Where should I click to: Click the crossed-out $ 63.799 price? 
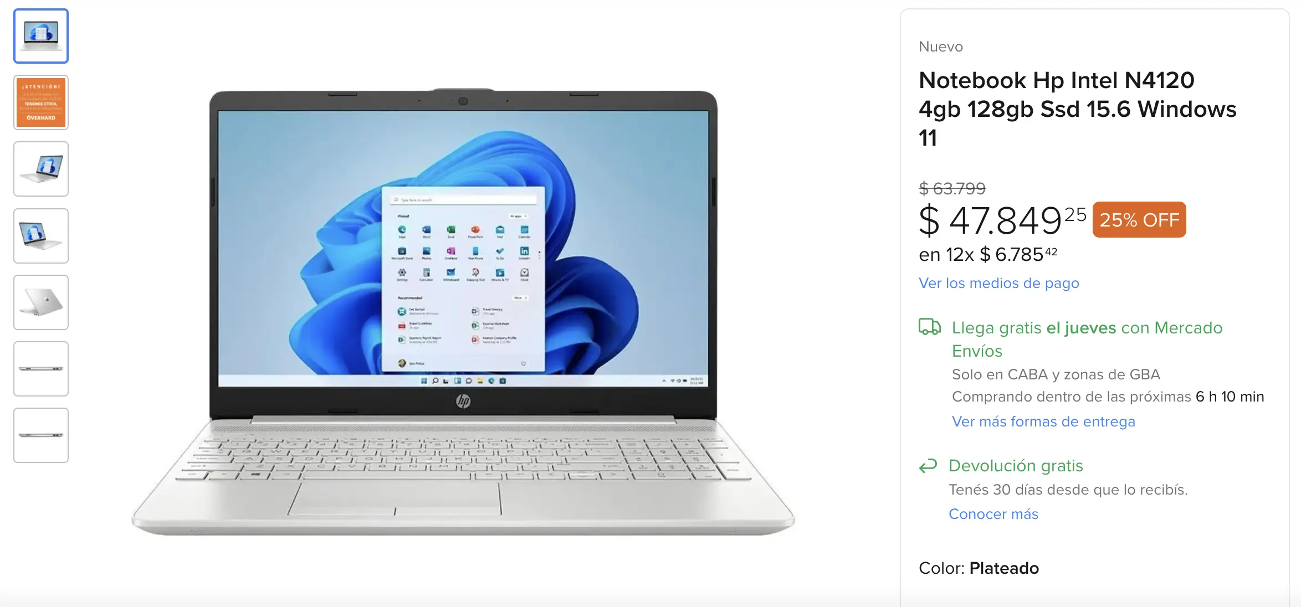(952, 188)
